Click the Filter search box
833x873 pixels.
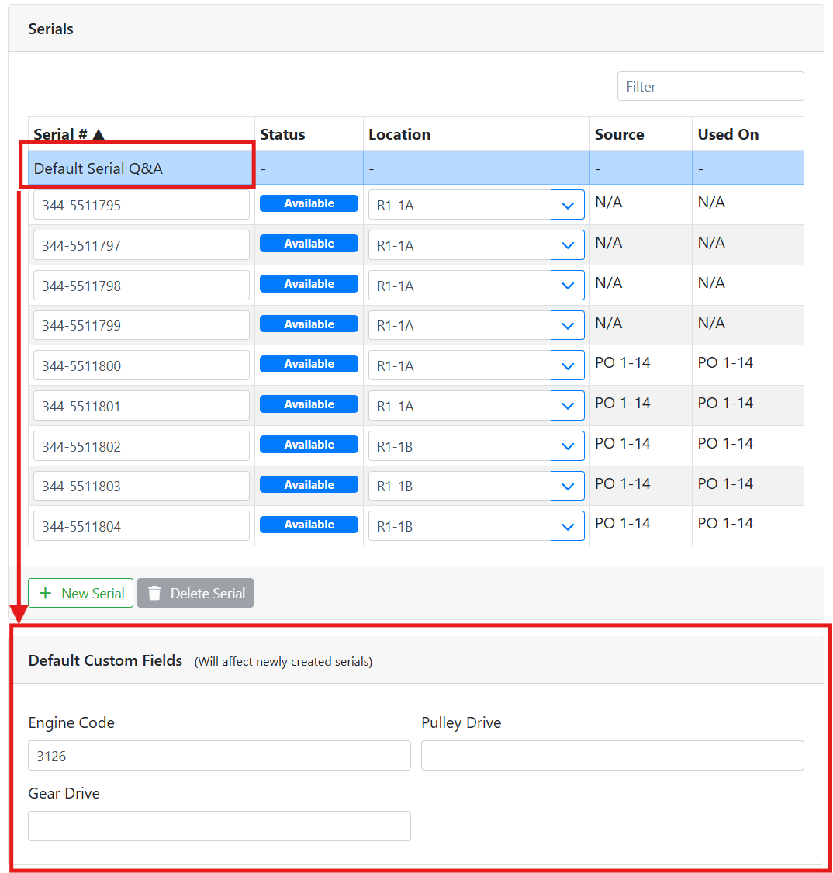[x=710, y=87]
